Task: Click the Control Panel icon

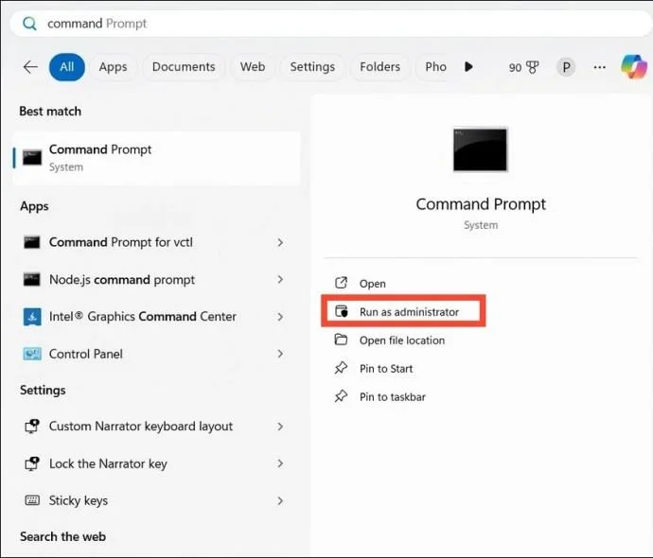Action: click(x=32, y=354)
